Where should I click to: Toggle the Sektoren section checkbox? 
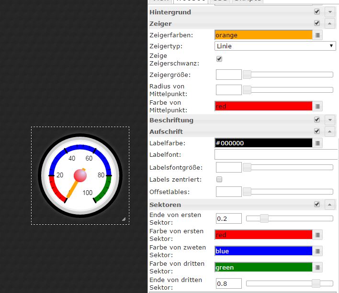click(x=317, y=204)
